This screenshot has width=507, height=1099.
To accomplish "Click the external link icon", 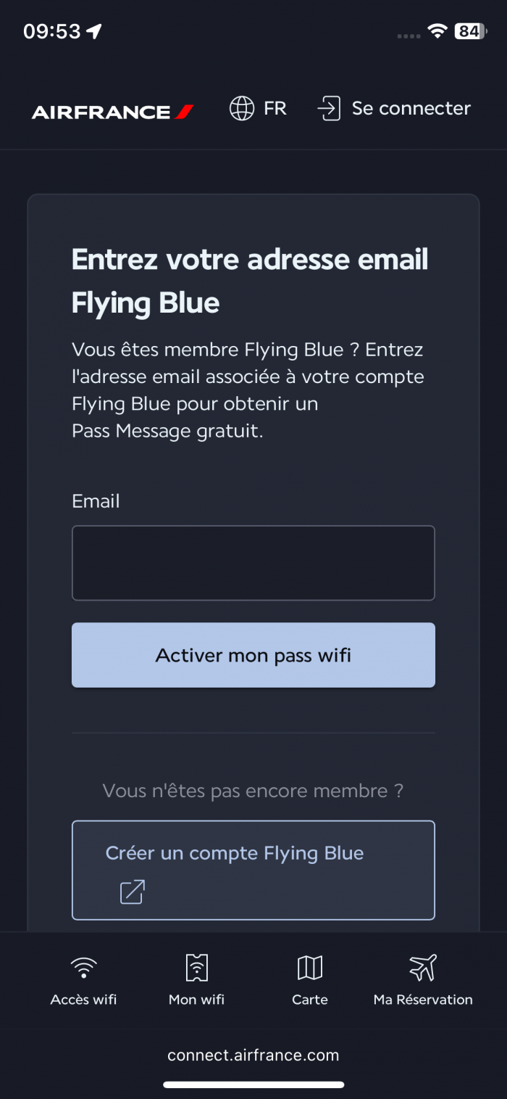I will click(133, 892).
